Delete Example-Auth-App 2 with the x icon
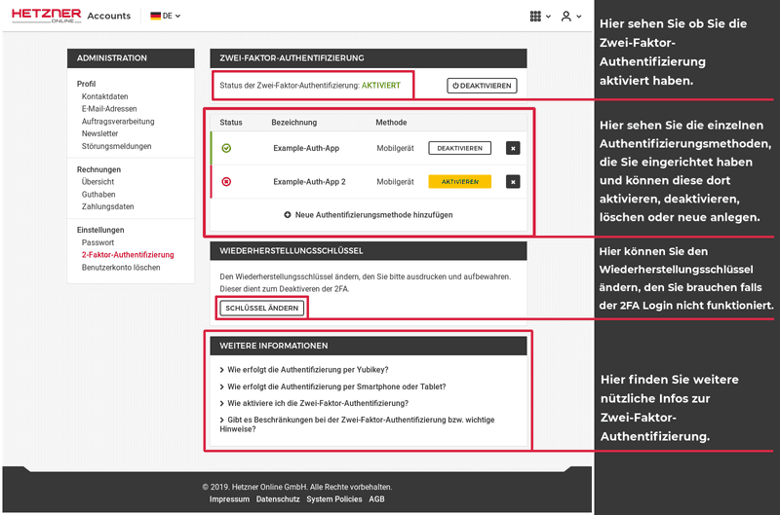This screenshot has width=780, height=515. point(513,182)
